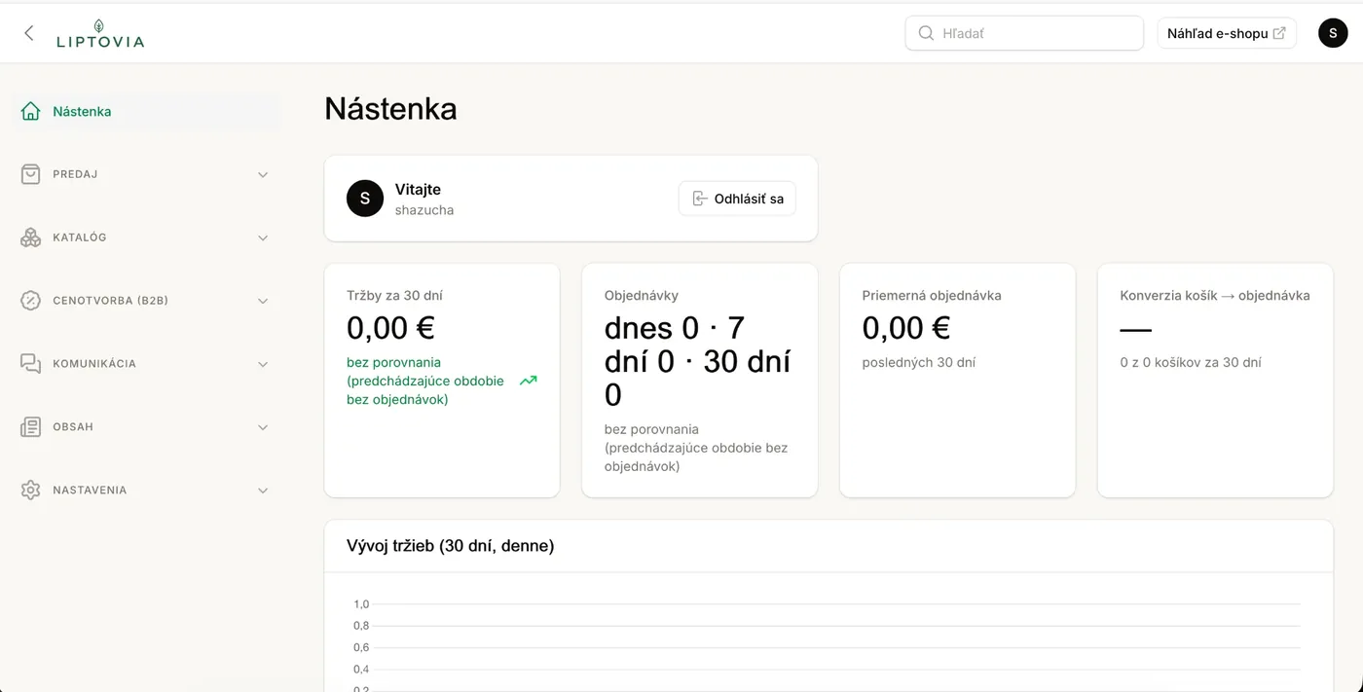Click the 0,4 chart axis label
Screen dimensions: 1363x692
pos(361,669)
